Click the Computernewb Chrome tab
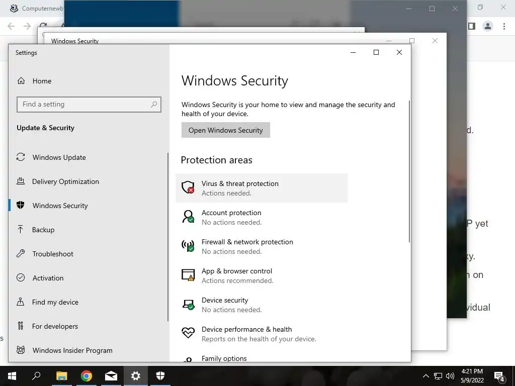515x386 pixels. tap(36, 8)
